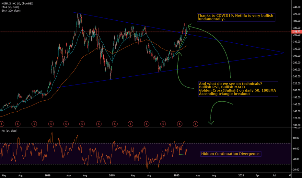
Task: Select the NETFLIX INC, 1D, Cboe BZX title
Action: [17, 4]
